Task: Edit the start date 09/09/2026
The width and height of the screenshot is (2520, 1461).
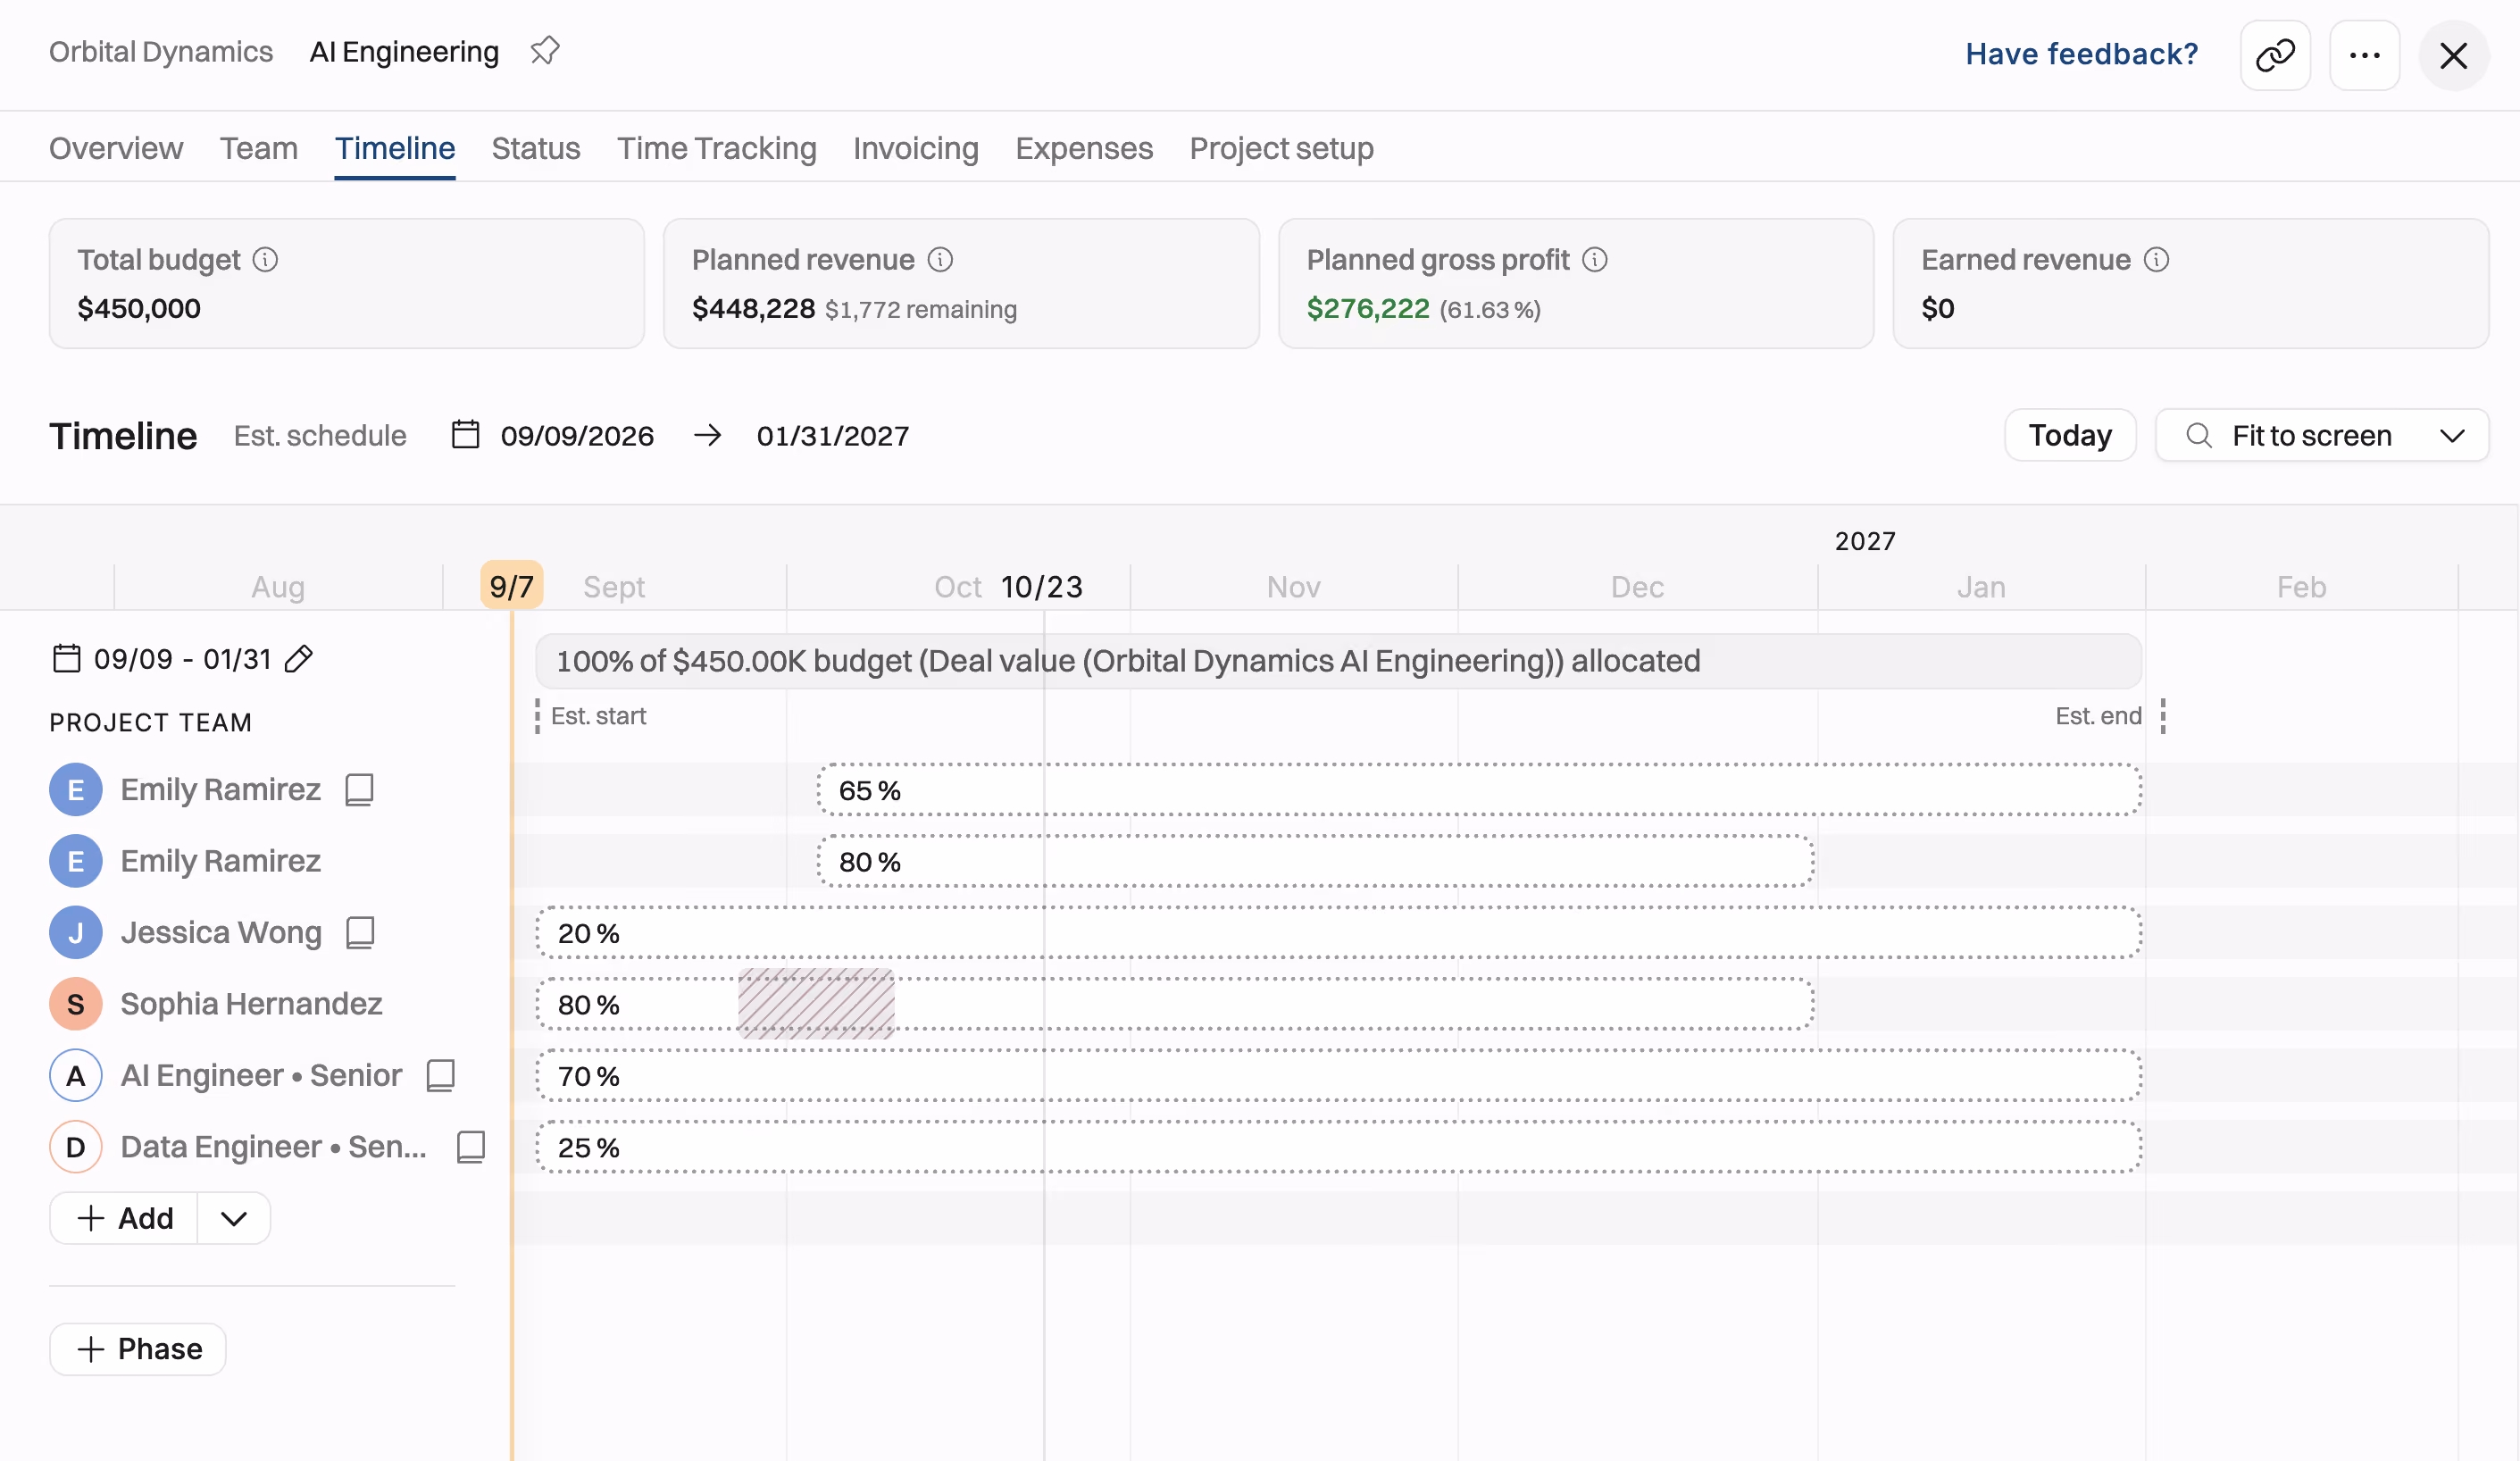Action: pos(577,436)
